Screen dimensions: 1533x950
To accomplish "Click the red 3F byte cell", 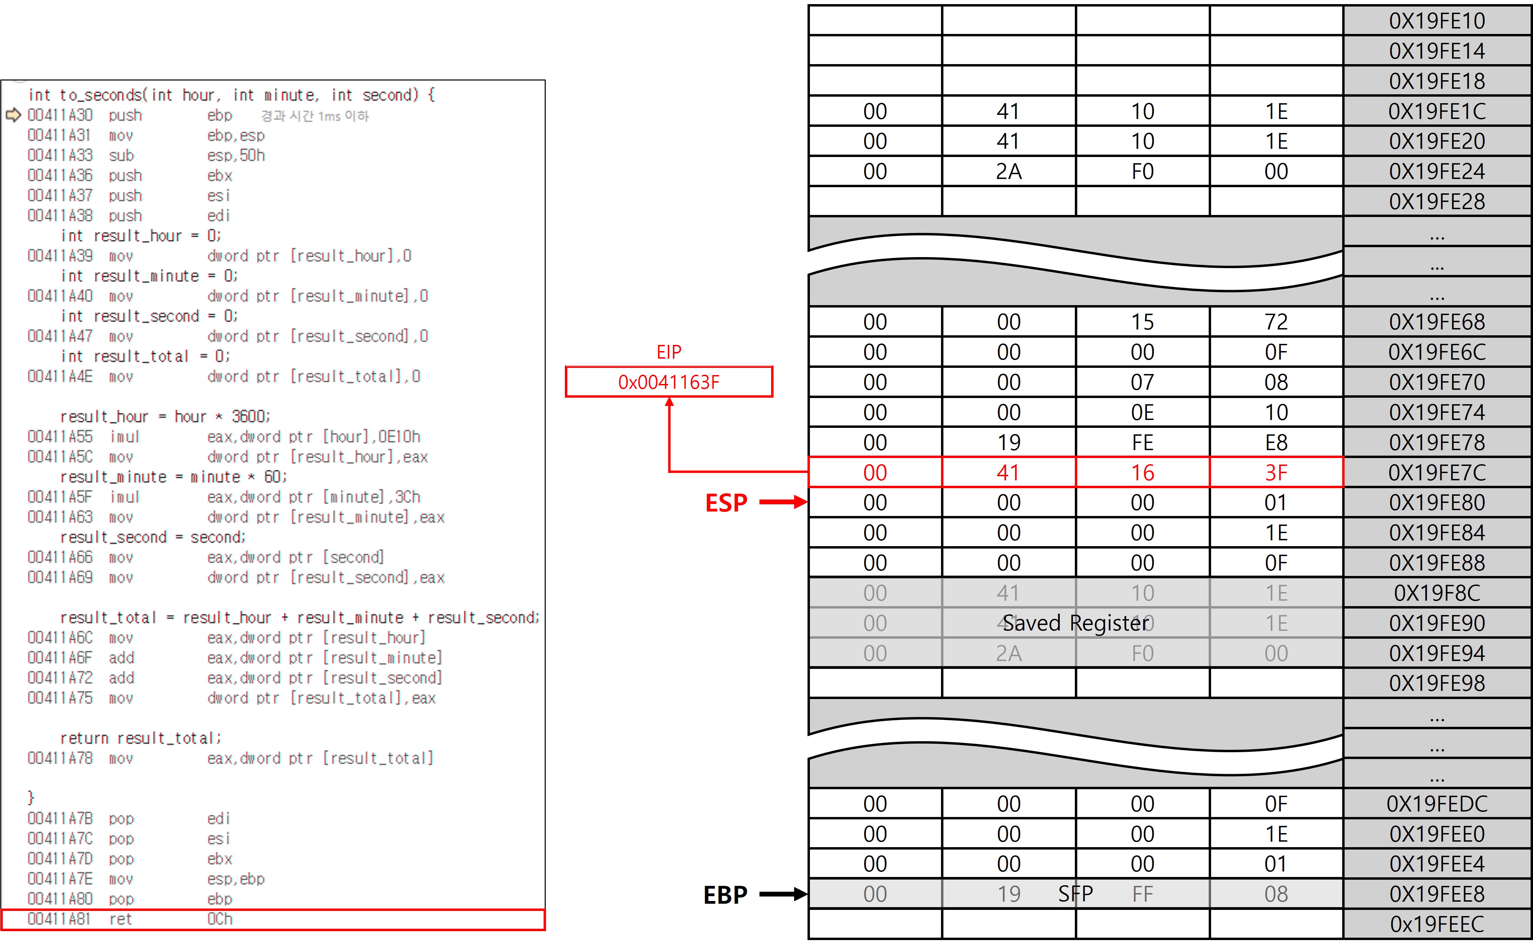I will (1276, 472).
